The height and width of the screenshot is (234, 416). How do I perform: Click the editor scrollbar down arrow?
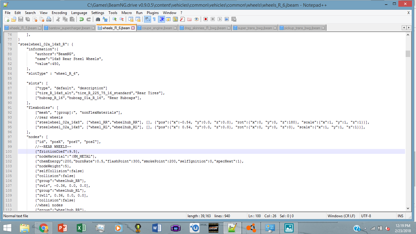pos(408,208)
